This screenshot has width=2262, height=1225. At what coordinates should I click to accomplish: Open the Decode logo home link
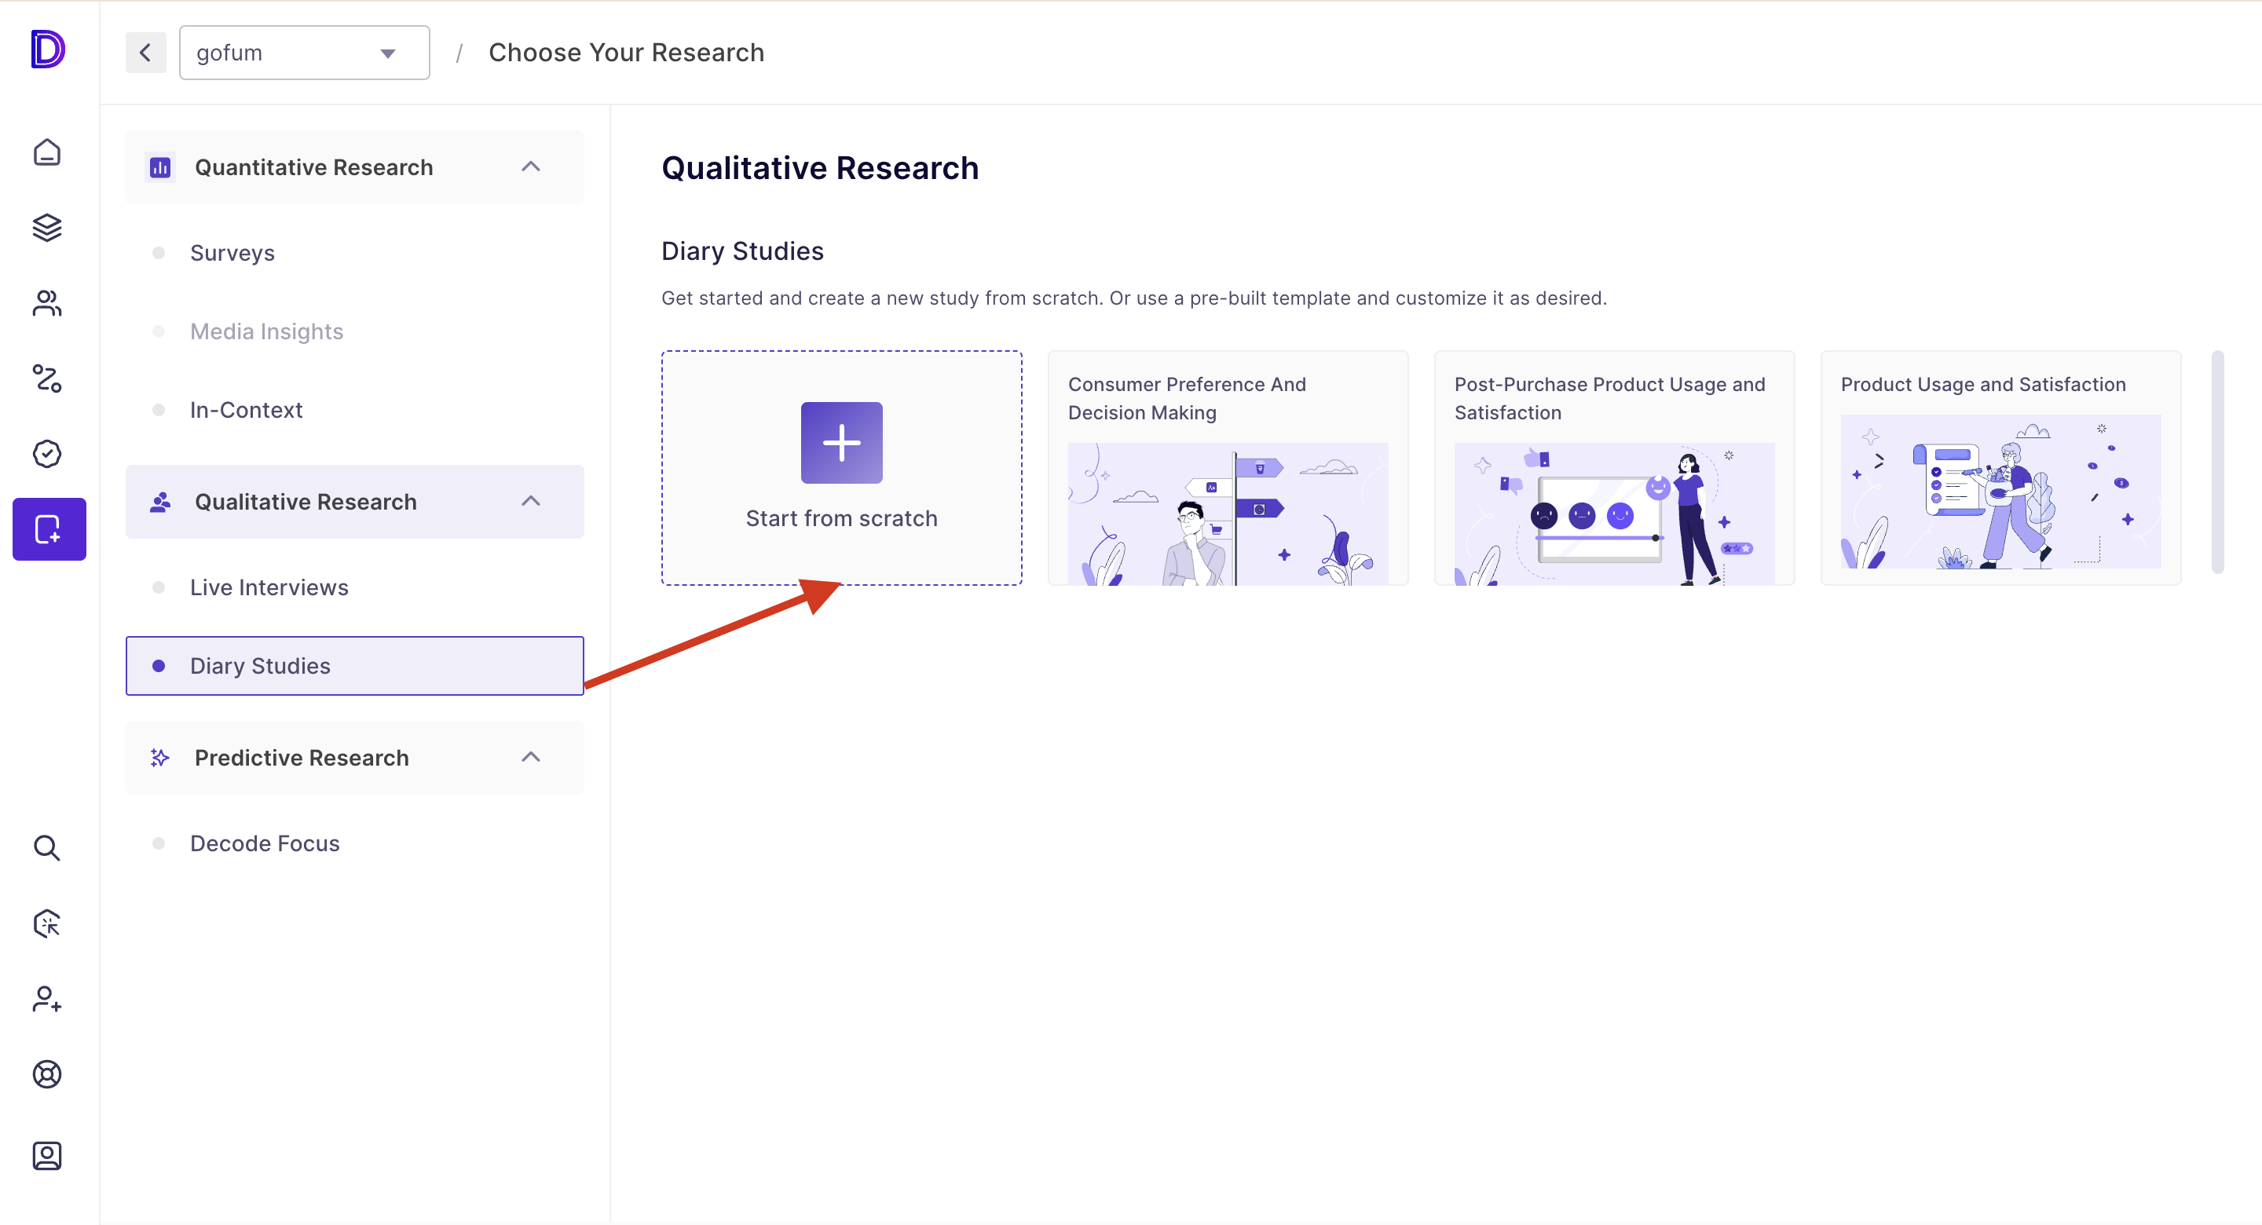point(47,49)
